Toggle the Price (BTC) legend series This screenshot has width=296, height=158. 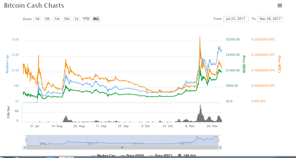tap(161, 156)
